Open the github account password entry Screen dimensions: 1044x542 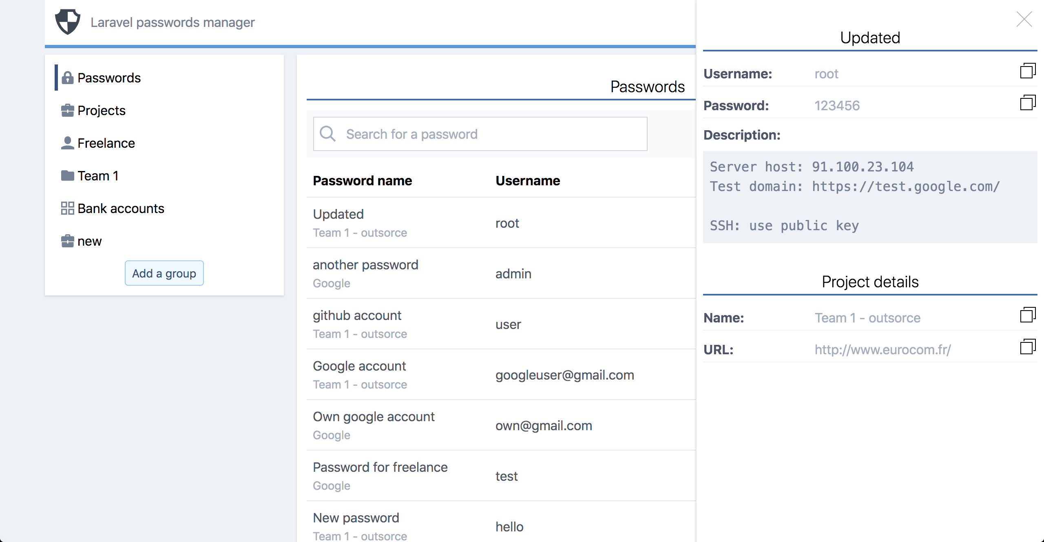[357, 315]
